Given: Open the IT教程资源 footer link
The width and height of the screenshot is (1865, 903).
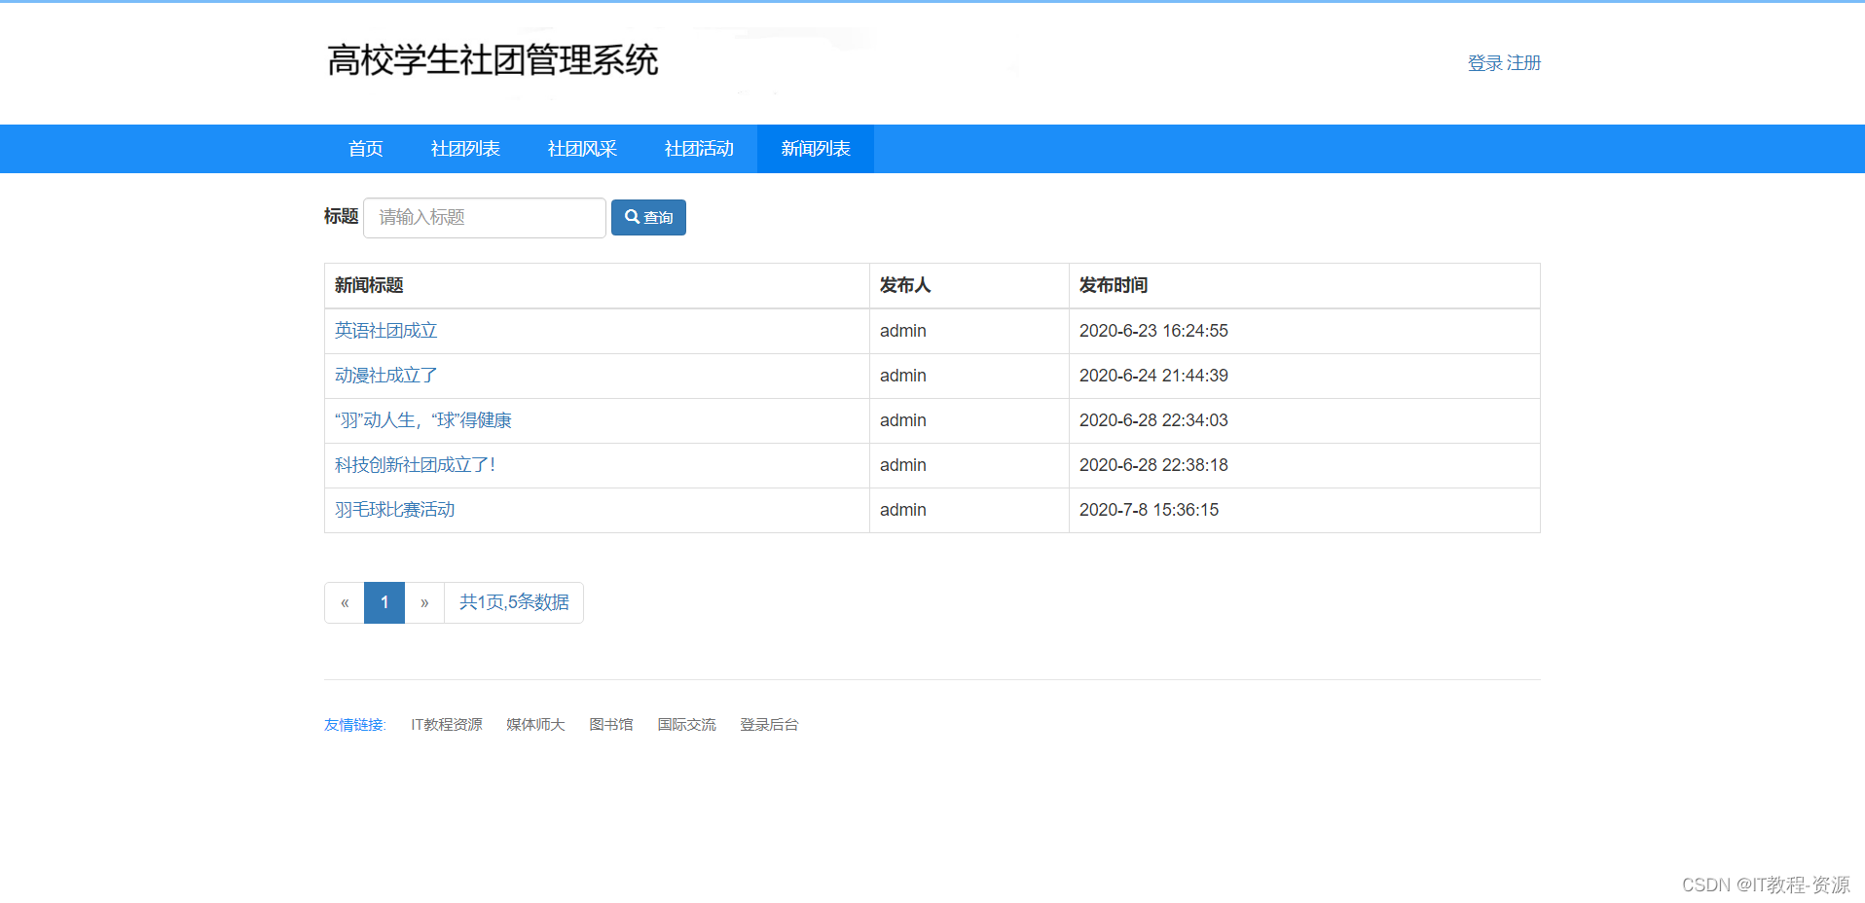Looking at the screenshot, I should (447, 725).
